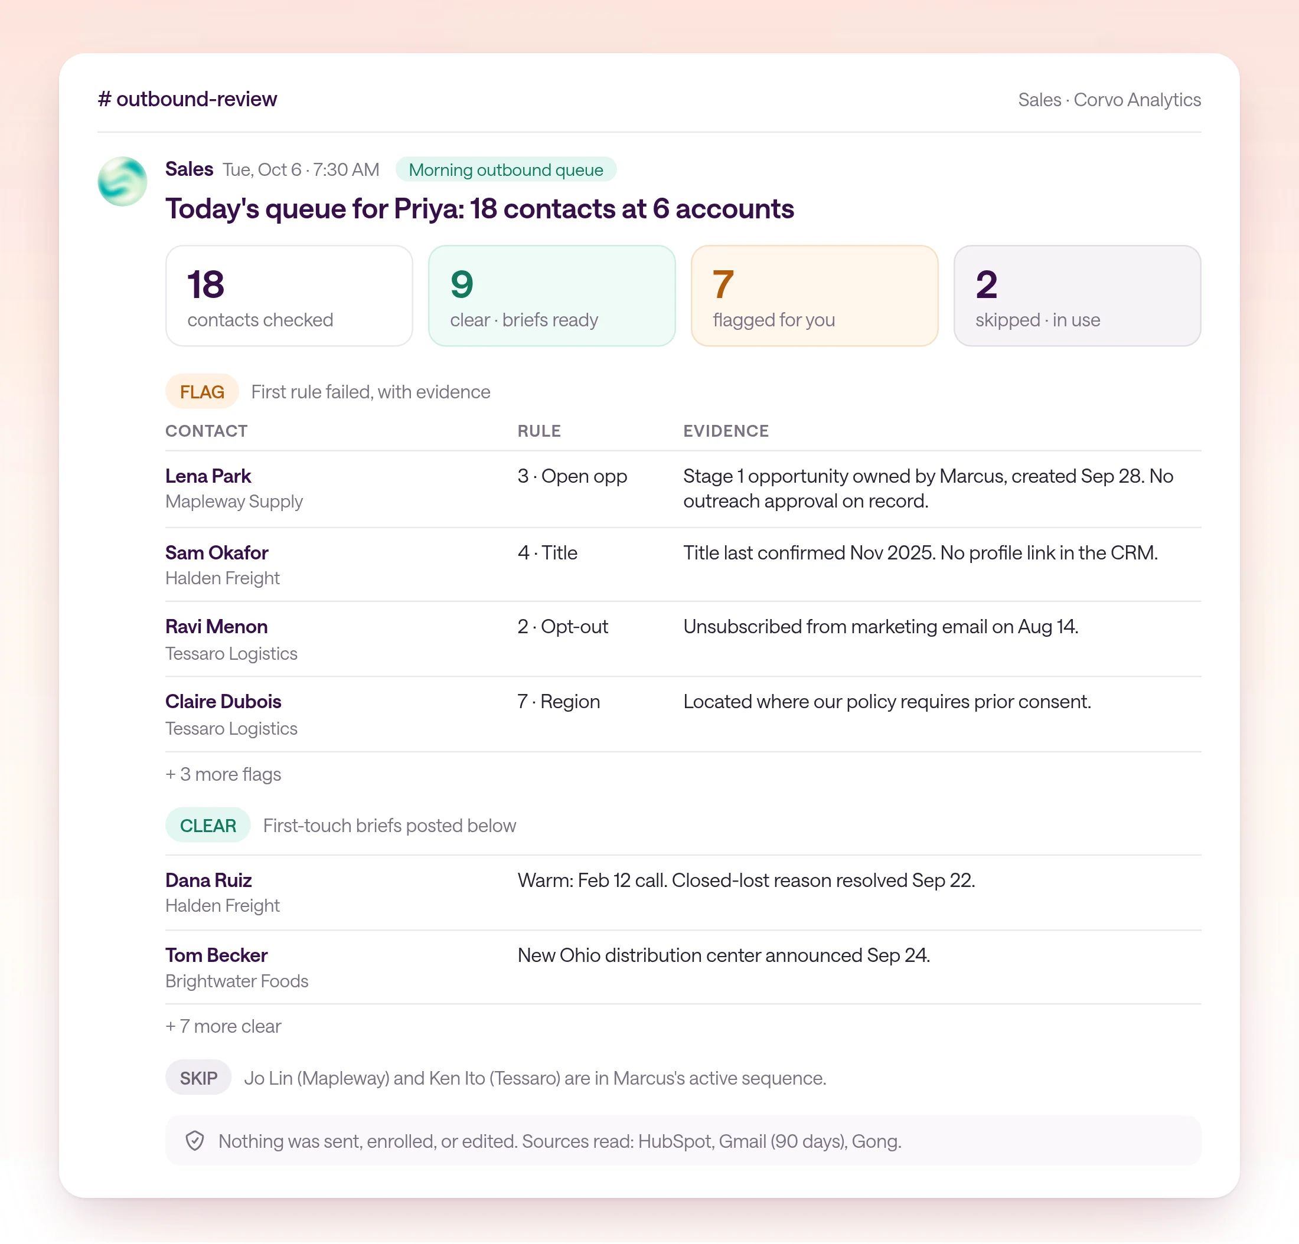Click the shield icon in footer note
Screen dimensions: 1299x1244
(195, 1141)
